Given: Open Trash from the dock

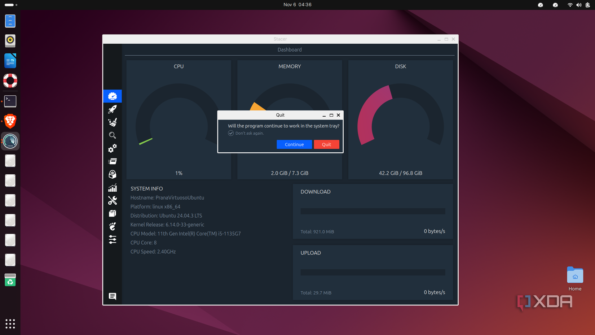Looking at the screenshot, I should [10, 280].
